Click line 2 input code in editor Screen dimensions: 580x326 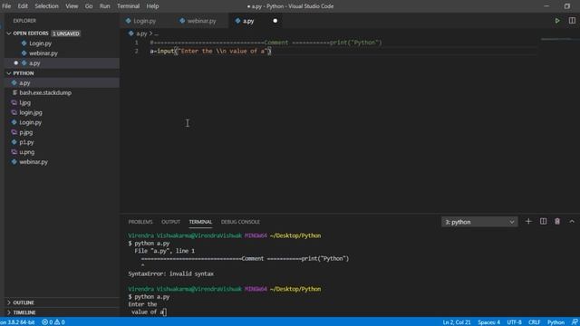pos(210,51)
